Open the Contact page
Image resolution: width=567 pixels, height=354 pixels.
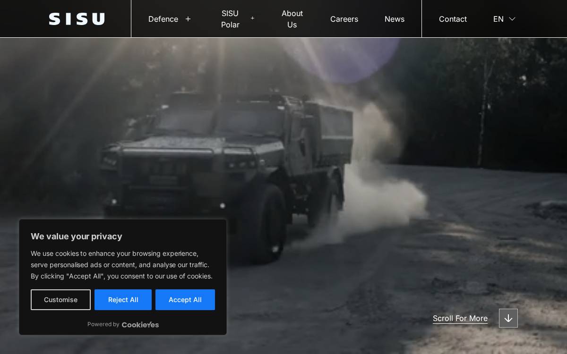(x=453, y=19)
